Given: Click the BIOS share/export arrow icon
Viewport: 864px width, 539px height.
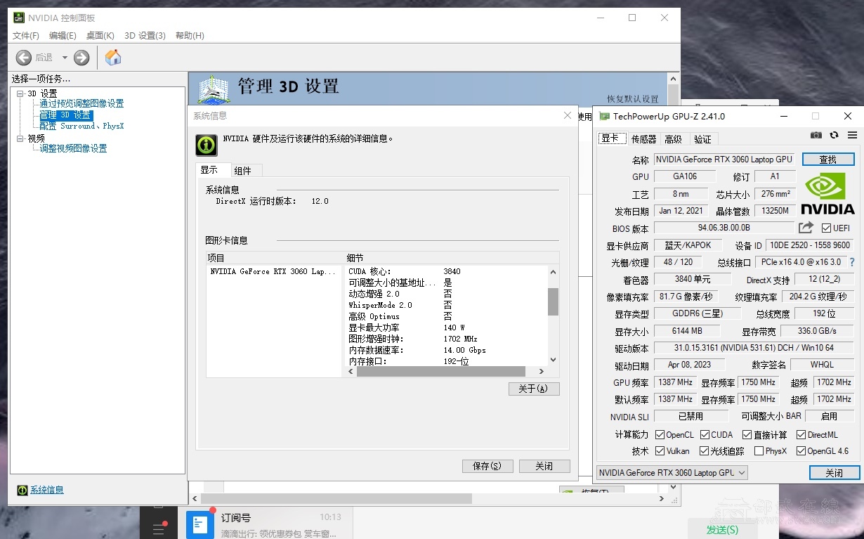Looking at the screenshot, I should [806, 228].
